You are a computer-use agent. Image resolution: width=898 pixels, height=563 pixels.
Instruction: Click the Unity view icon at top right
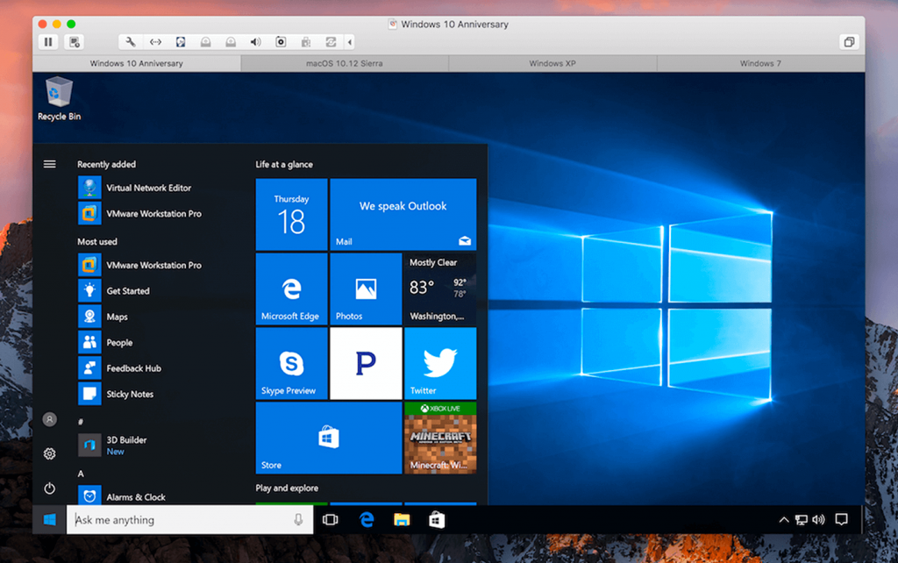pos(849,42)
